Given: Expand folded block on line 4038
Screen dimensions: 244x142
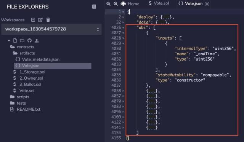Looking at the screenshot, I should click(x=123, y=91).
